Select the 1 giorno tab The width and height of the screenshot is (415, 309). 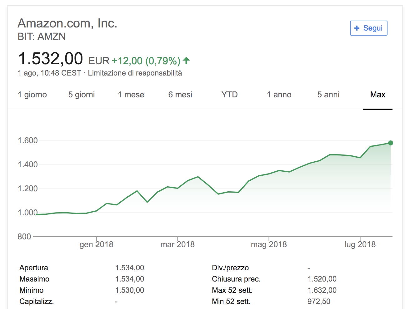[x=32, y=95]
